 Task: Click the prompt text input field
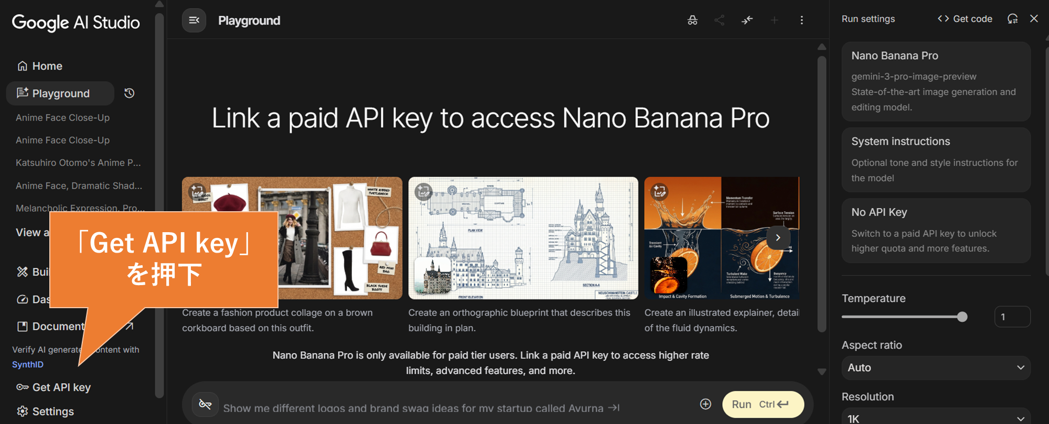(x=420, y=408)
